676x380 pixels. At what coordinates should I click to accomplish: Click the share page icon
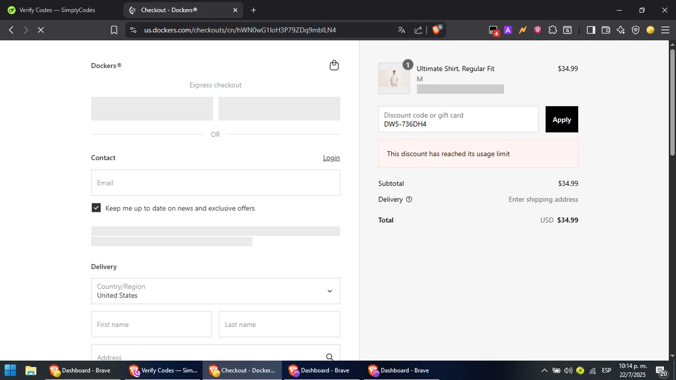[x=418, y=30]
